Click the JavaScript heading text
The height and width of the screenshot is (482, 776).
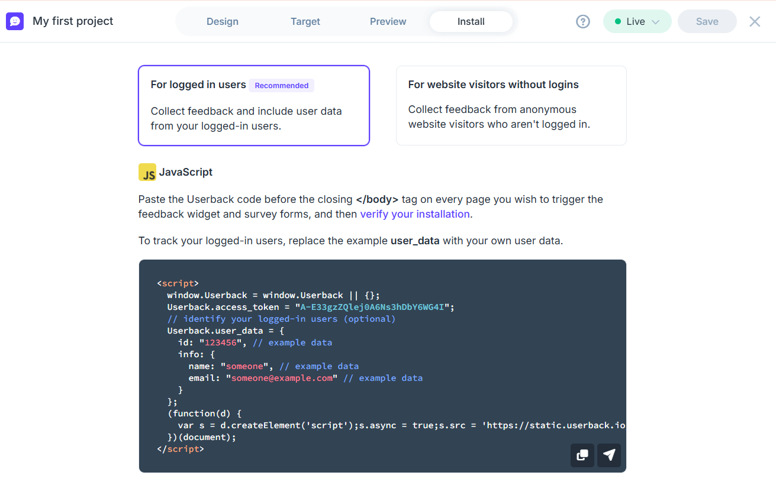coord(186,172)
